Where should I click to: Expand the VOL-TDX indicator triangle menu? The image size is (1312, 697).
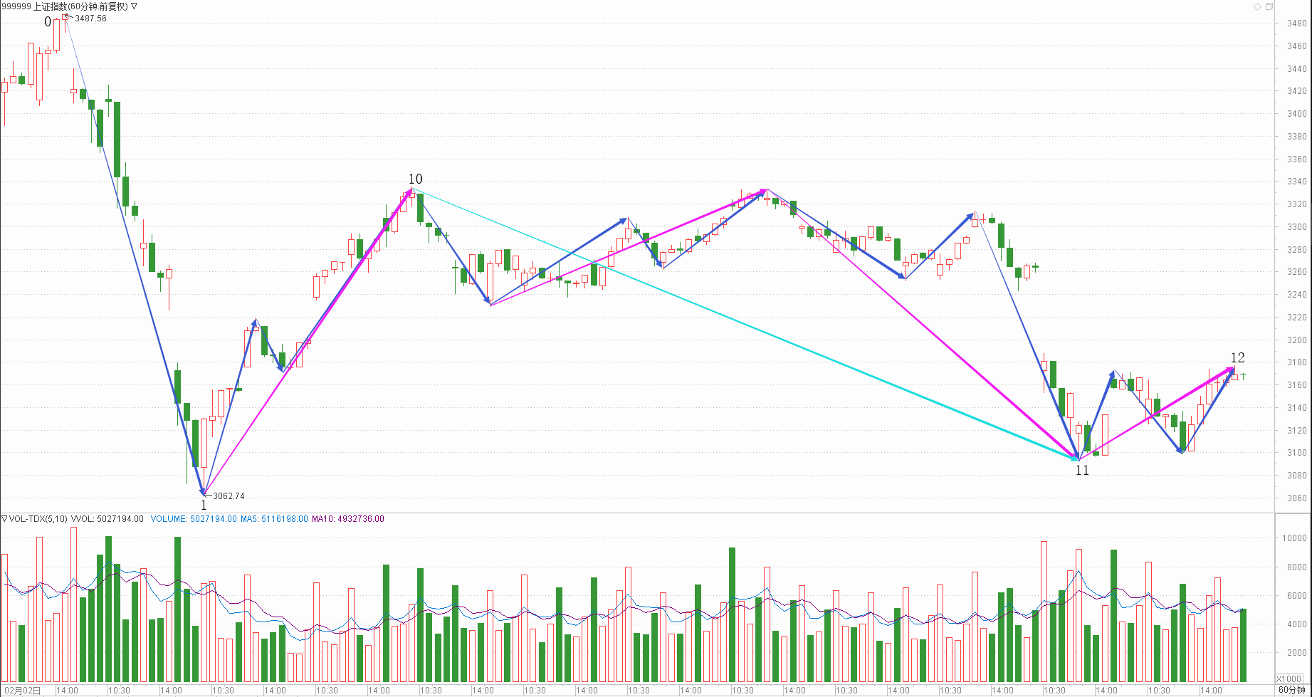4,519
